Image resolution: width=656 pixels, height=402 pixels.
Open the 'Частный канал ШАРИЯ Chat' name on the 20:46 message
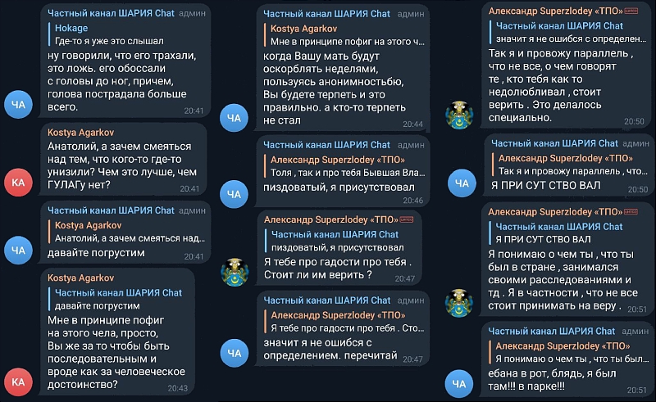(x=326, y=145)
